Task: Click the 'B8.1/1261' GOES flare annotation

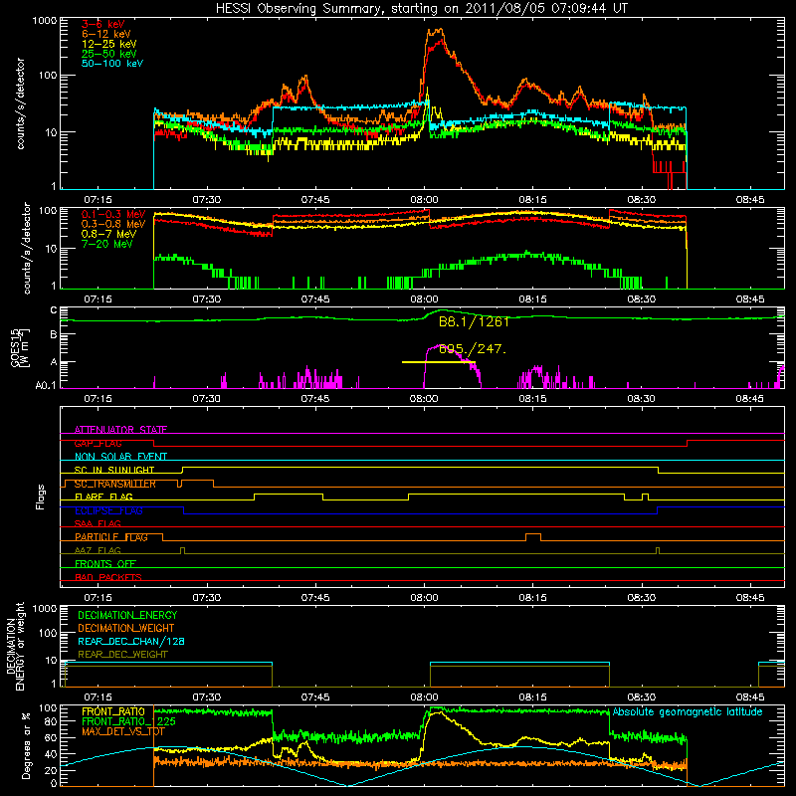Action: 474,321
